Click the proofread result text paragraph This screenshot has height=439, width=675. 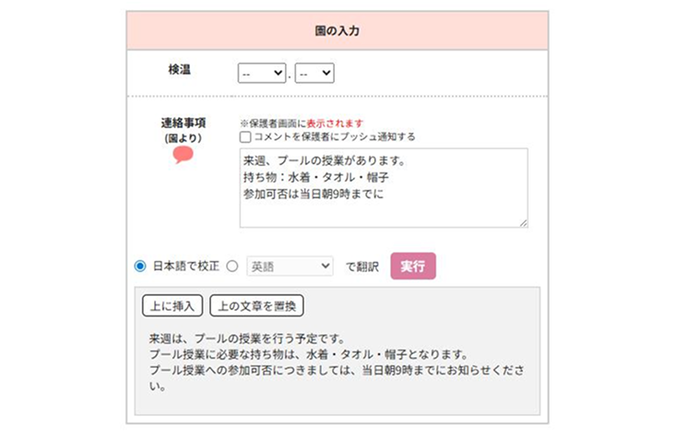tap(337, 362)
